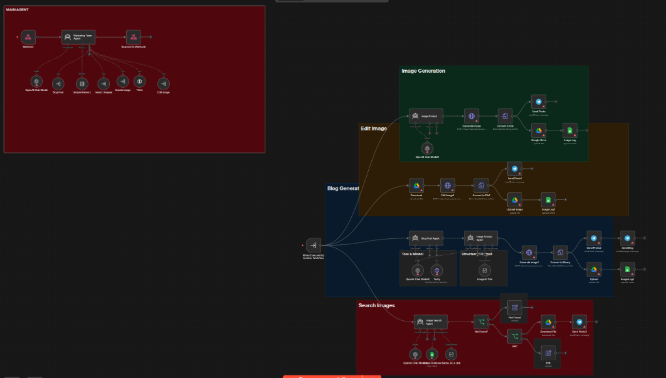Select the OpenAI Chat Model1 sub-node
The height and width of the screenshot is (378, 666).
[x=427, y=148]
